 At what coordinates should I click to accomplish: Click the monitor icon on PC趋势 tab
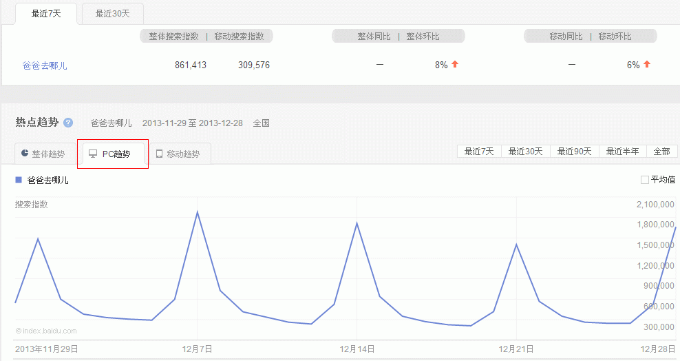click(x=93, y=154)
